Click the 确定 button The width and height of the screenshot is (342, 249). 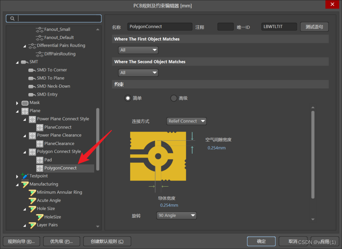click(x=261, y=241)
